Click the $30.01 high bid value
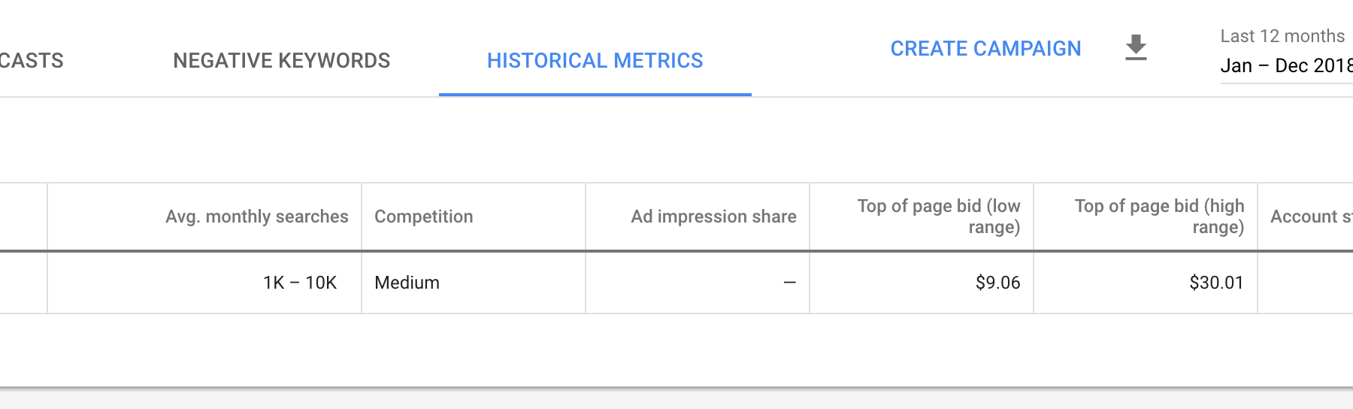The height and width of the screenshot is (409, 1353). 1216,283
